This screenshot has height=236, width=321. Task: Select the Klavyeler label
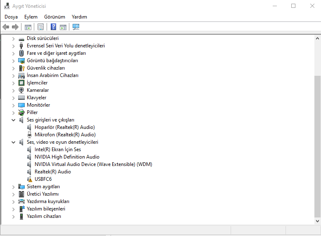pos(36,98)
